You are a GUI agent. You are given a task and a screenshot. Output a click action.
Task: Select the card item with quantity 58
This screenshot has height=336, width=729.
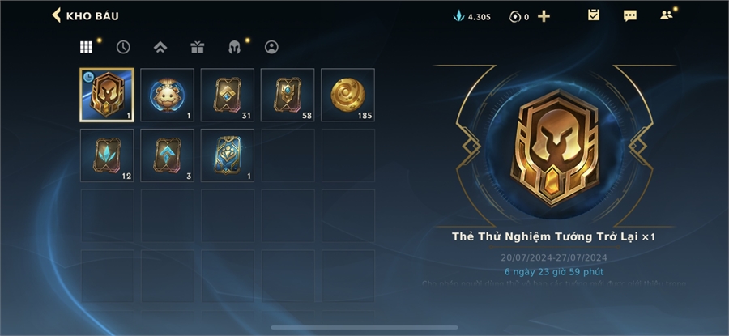(288, 95)
